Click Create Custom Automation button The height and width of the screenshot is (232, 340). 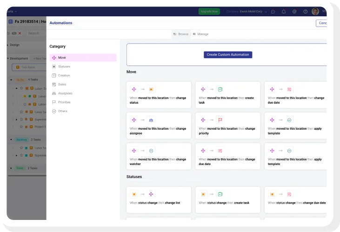click(228, 55)
